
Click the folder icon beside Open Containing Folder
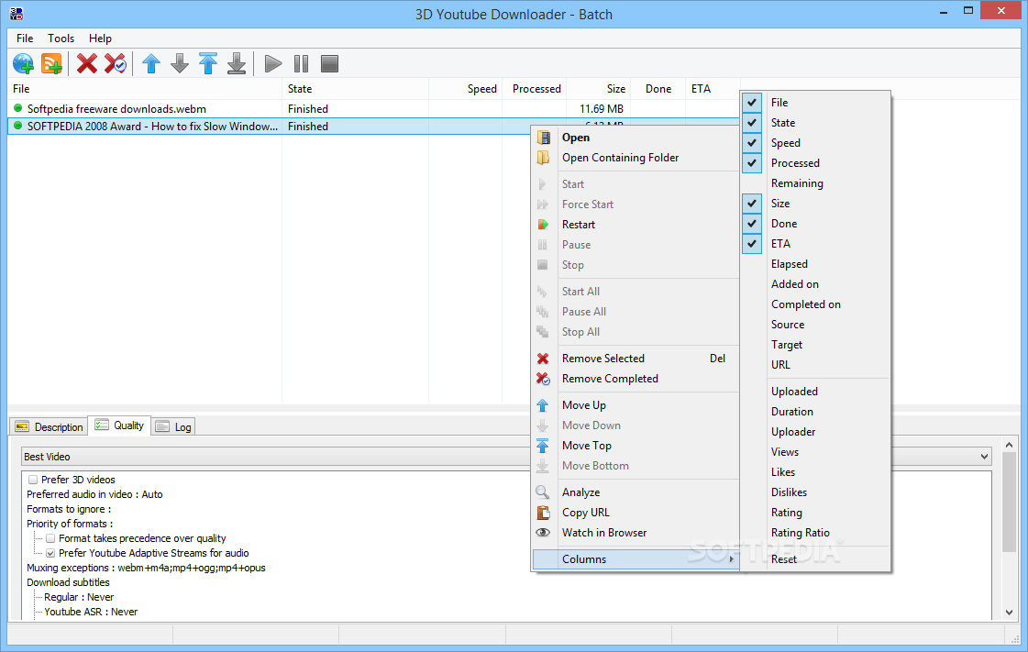coord(544,158)
